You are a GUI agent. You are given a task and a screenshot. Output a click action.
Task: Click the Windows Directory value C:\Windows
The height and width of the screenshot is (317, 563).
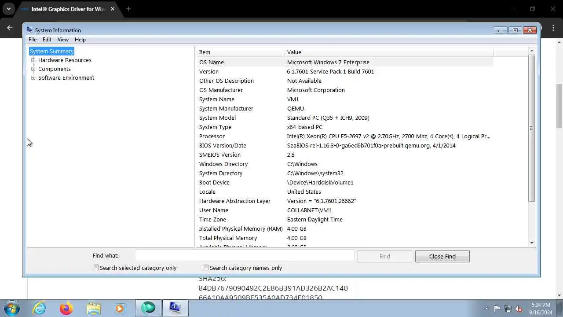pyautogui.click(x=302, y=164)
